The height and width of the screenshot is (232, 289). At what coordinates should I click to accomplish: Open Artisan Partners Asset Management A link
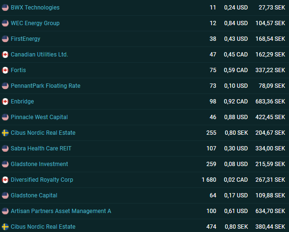click(x=61, y=211)
